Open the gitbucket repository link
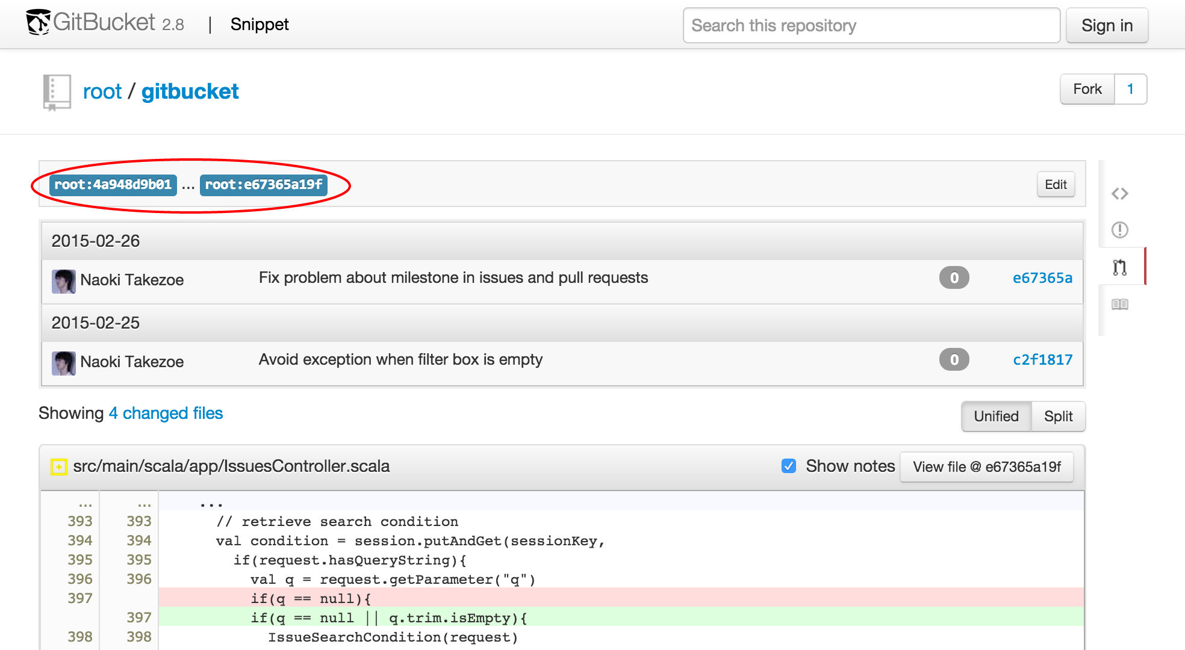 190,91
